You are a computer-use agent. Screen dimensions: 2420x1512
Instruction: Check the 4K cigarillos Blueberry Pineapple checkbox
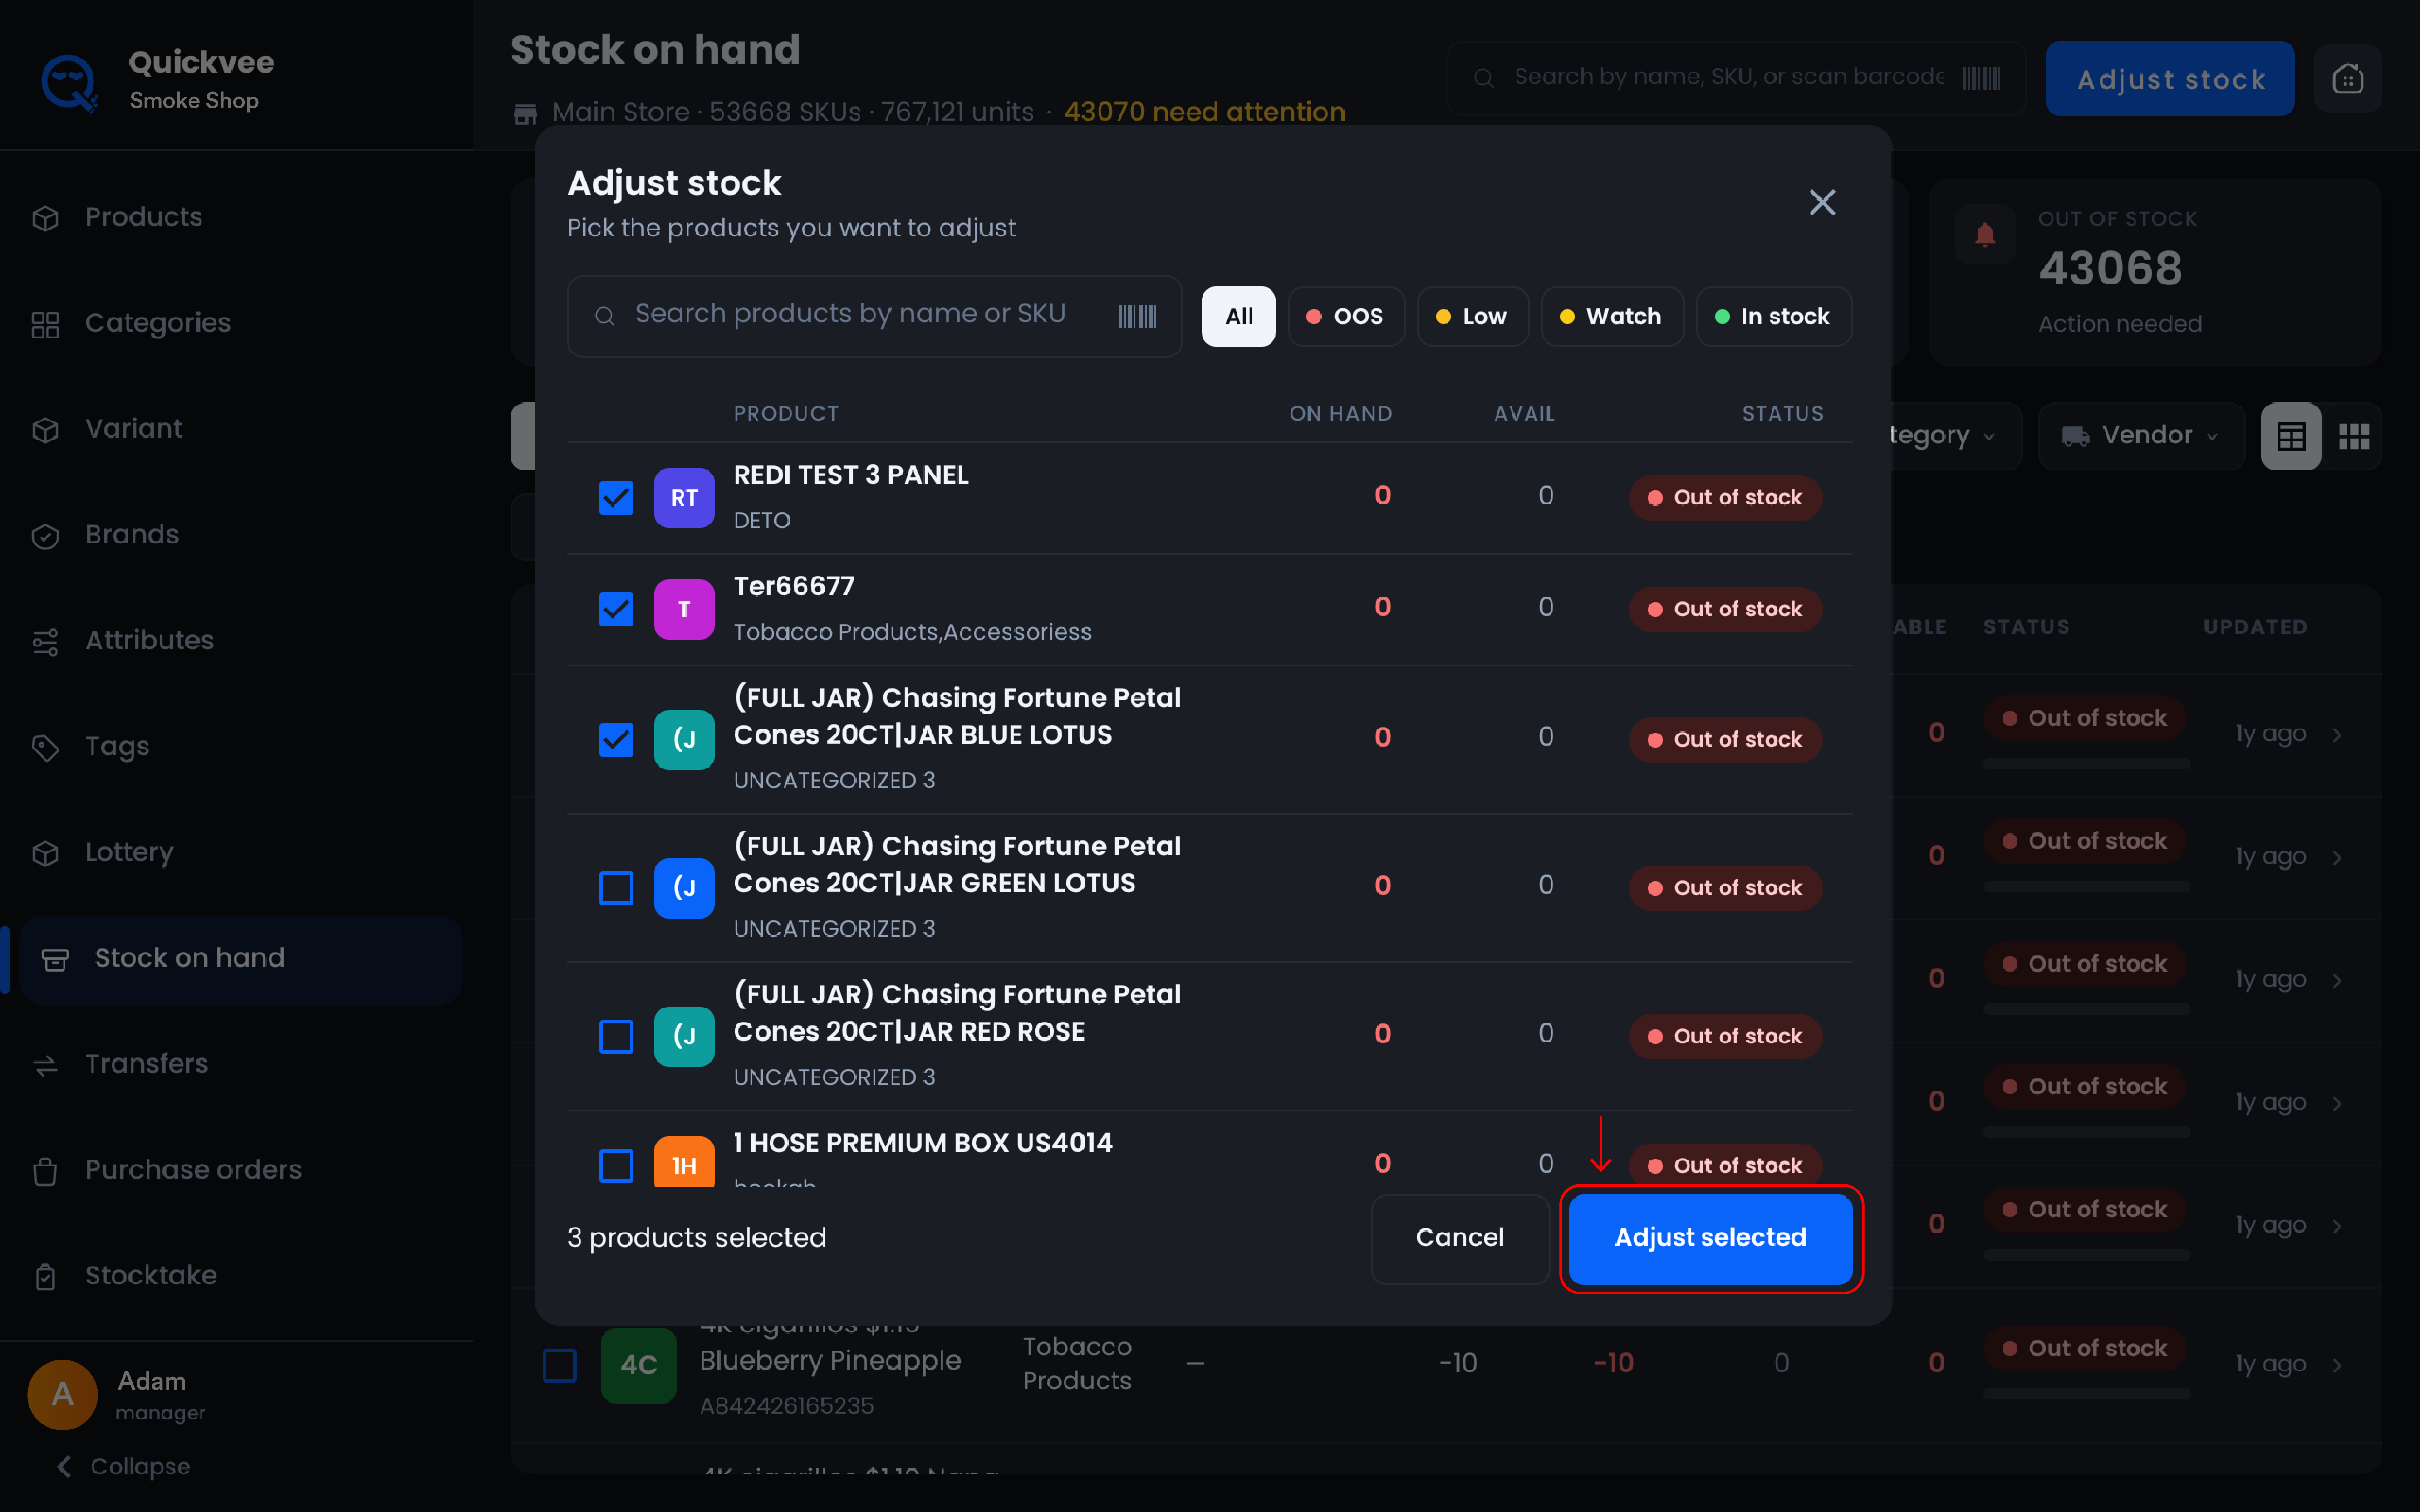point(559,1365)
